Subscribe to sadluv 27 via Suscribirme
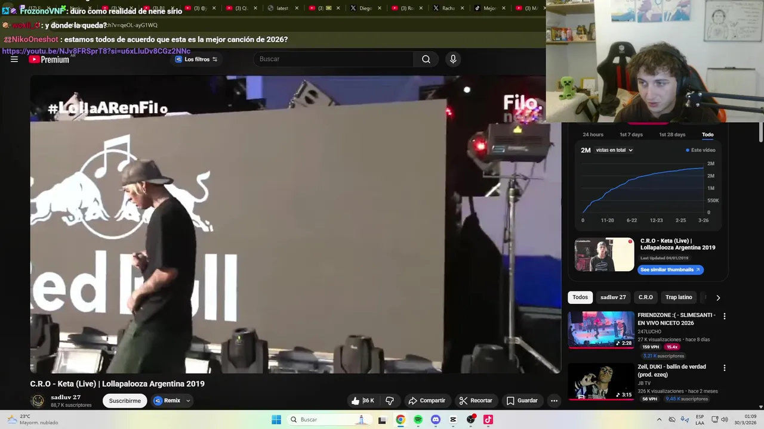 tap(125, 400)
